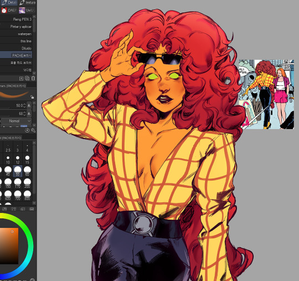This screenshot has width=299, height=281.
Task: Pick brush size 10 preset
Action: pos(8,160)
